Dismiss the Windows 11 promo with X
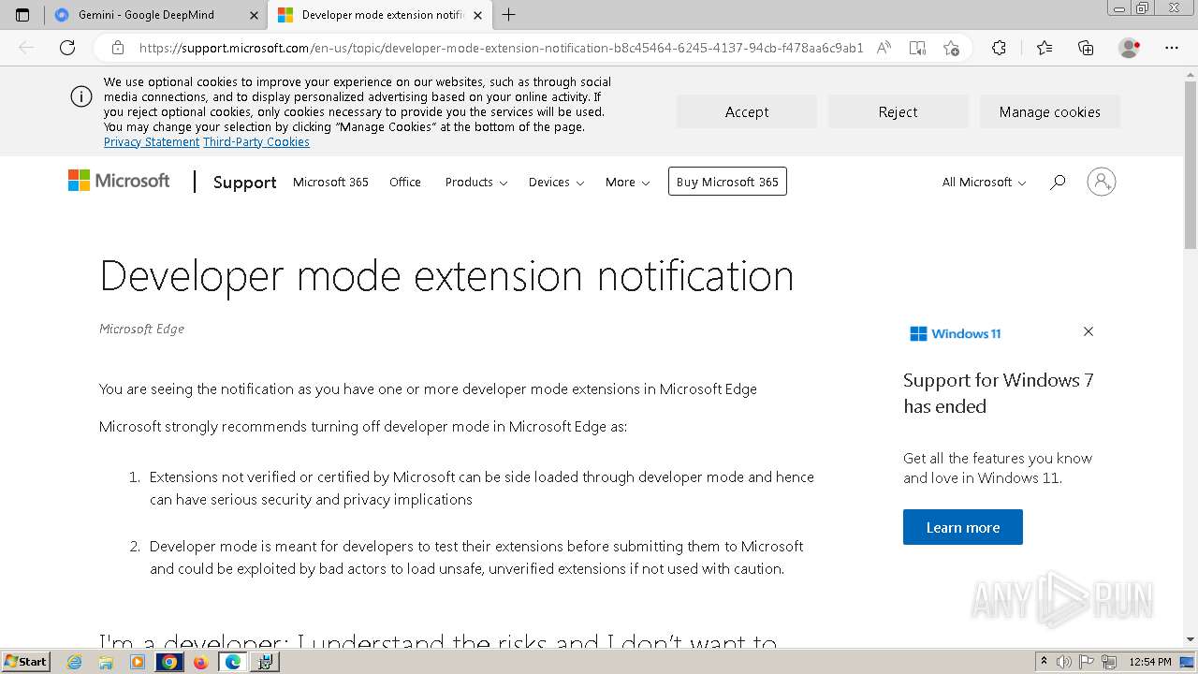The image size is (1198, 674). point(1088,331)
